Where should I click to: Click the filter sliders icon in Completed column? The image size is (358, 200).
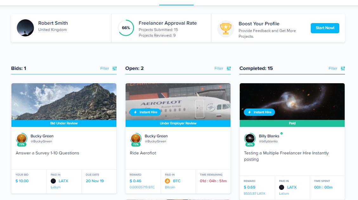(x=343, y=68)
